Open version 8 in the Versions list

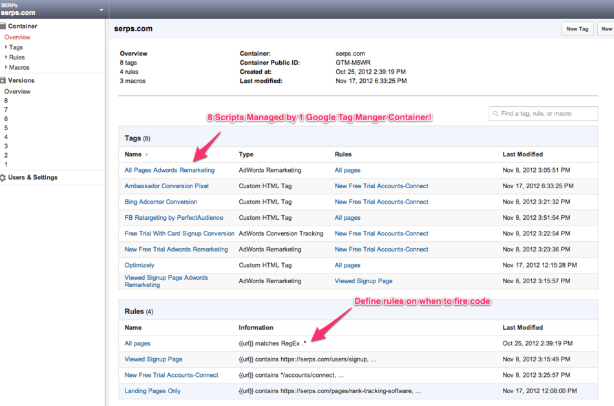[x=6, y=101]
